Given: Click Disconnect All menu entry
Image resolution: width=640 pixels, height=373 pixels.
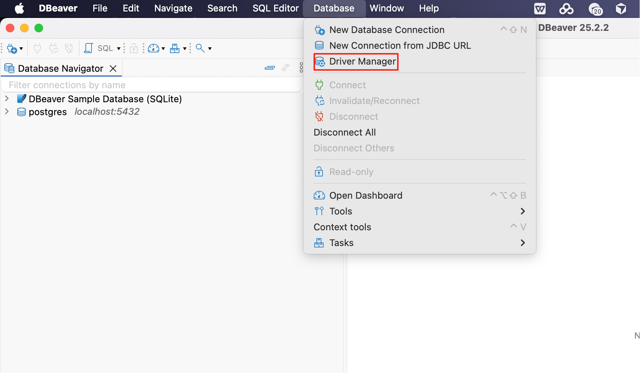Looking at the screenshot, I should 344,133.
